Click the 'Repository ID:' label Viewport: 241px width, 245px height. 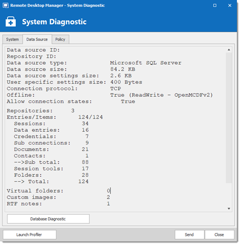click(31, 57)
